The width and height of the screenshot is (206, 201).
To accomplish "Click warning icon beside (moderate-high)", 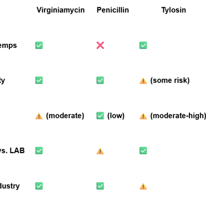I will point(143,116).
